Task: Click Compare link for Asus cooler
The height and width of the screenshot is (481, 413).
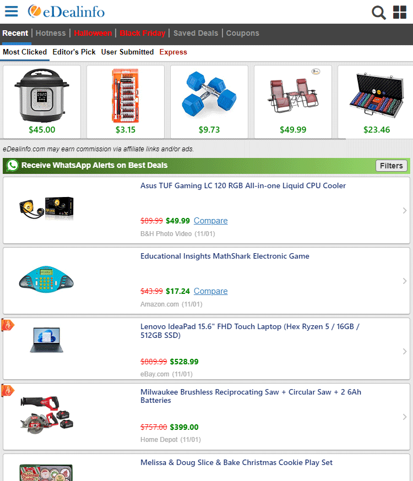Action: pyautogui.click(x=210, y=221)
